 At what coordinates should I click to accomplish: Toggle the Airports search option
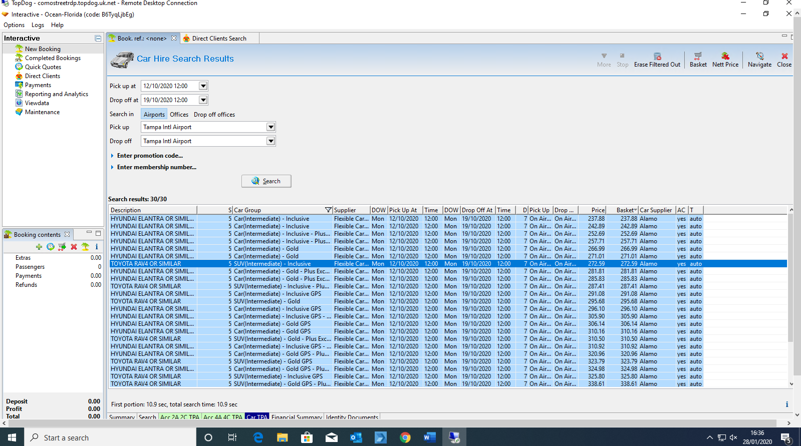(154, 115)
